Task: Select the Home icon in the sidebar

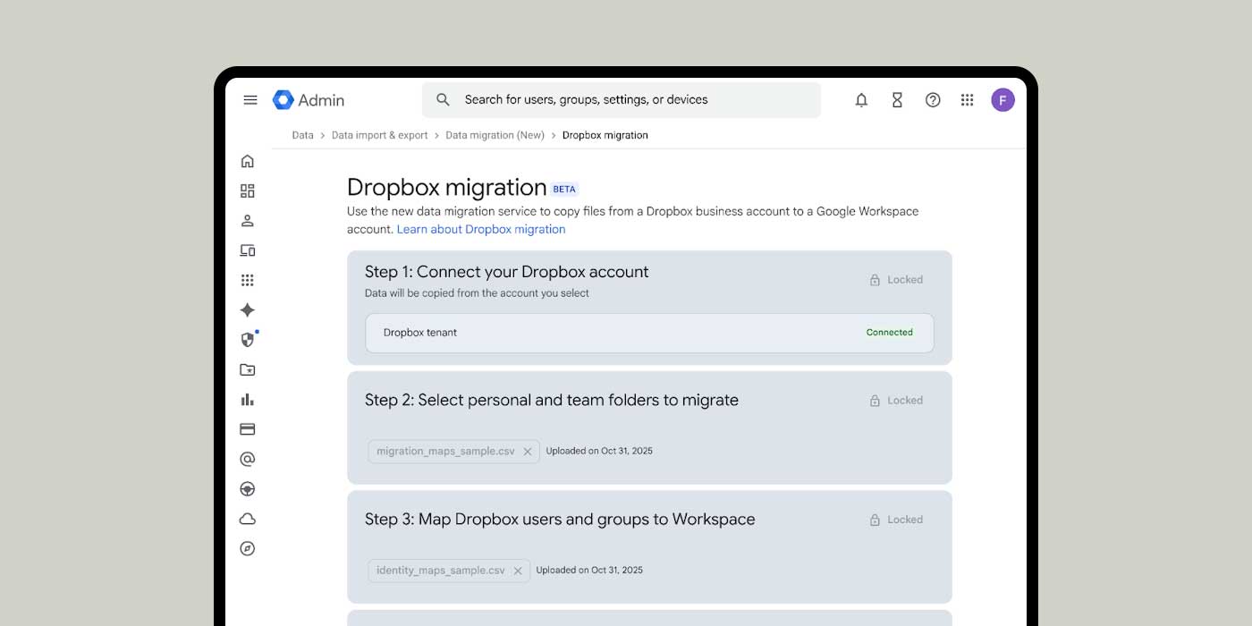Action: 248,161
